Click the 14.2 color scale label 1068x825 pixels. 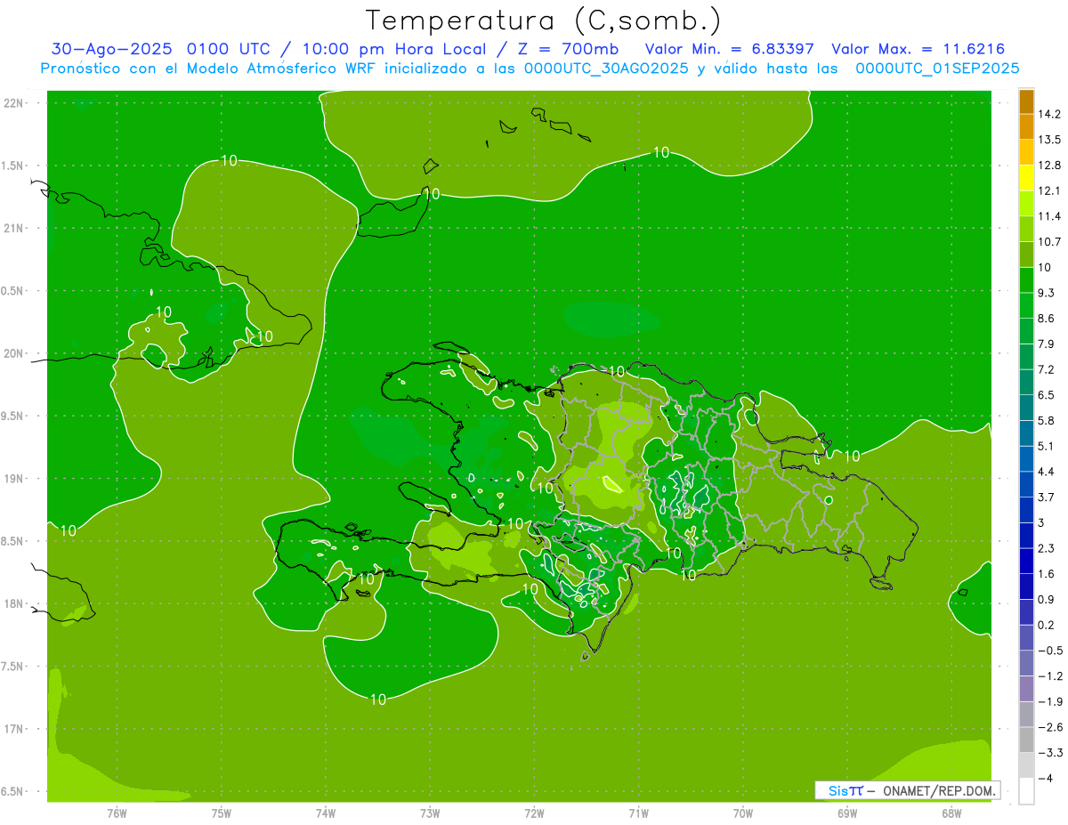pyautogui.click(x=1048, y=114)
